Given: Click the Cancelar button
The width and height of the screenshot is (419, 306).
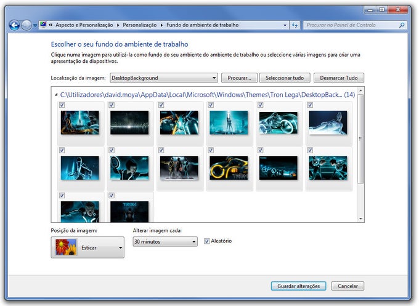Looking at the screenshot, I should 348,286.
